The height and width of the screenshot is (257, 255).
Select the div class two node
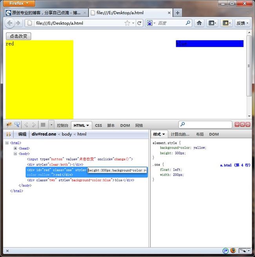80,180
